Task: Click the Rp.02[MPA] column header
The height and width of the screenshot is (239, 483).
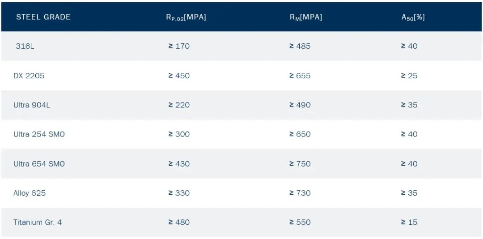Action: [x=186, y=17]
